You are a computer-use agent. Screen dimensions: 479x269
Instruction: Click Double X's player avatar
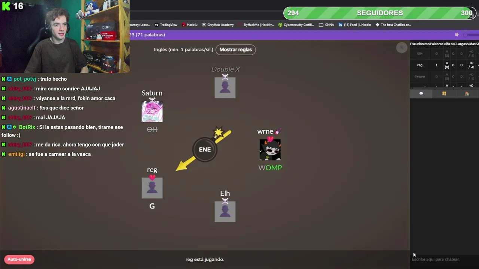[x=225, y=87]
